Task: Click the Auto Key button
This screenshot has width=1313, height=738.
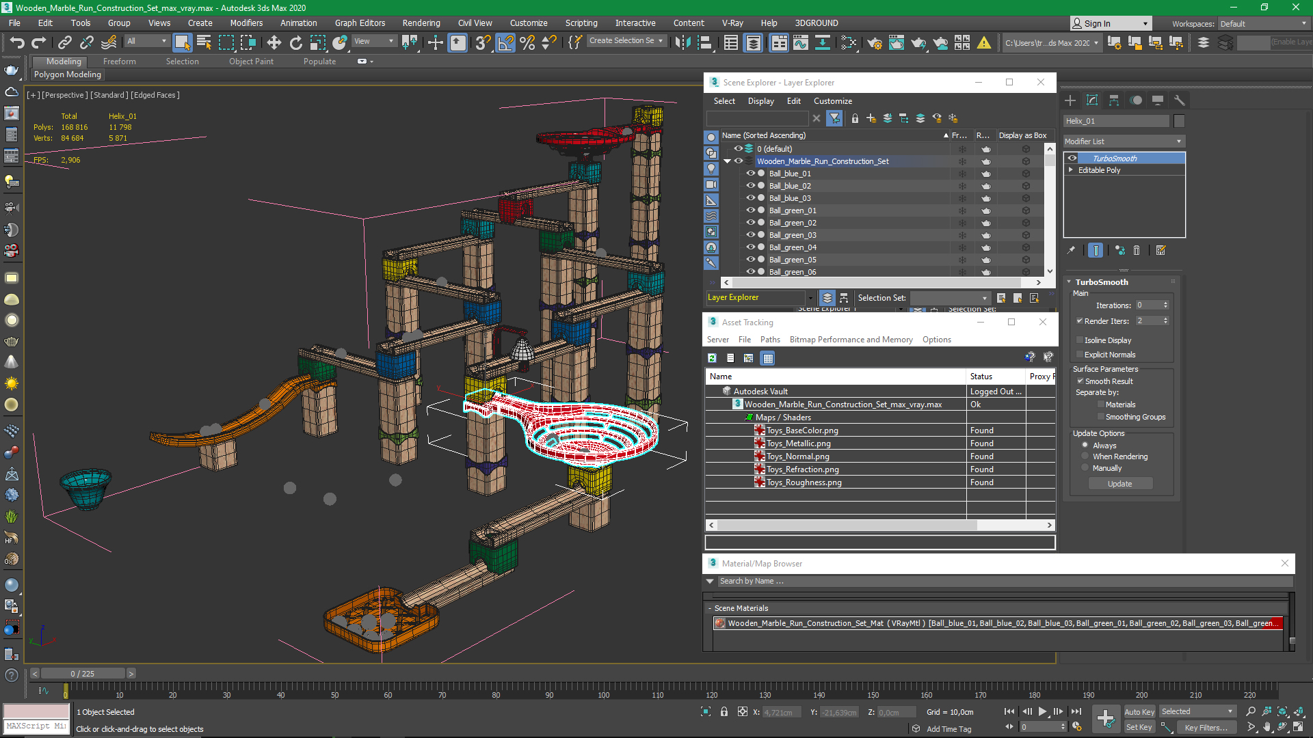Action: [1139, 712]
